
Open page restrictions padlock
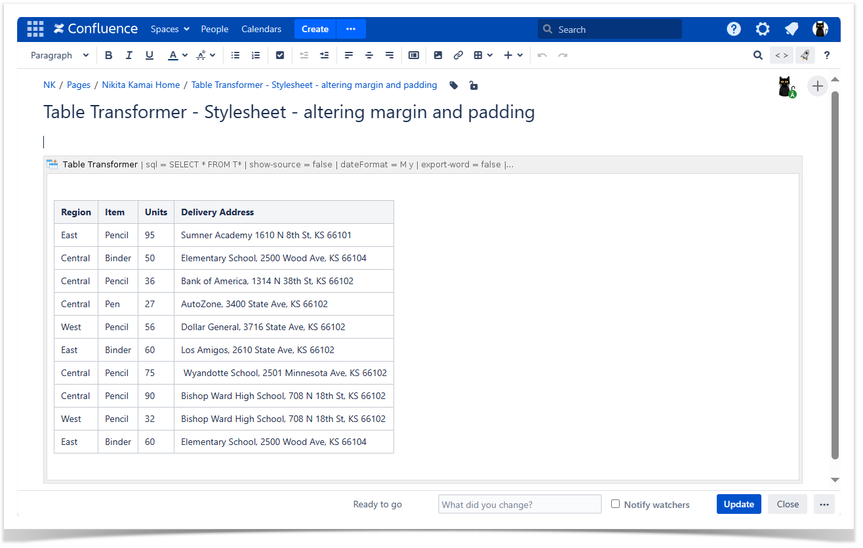473,85
